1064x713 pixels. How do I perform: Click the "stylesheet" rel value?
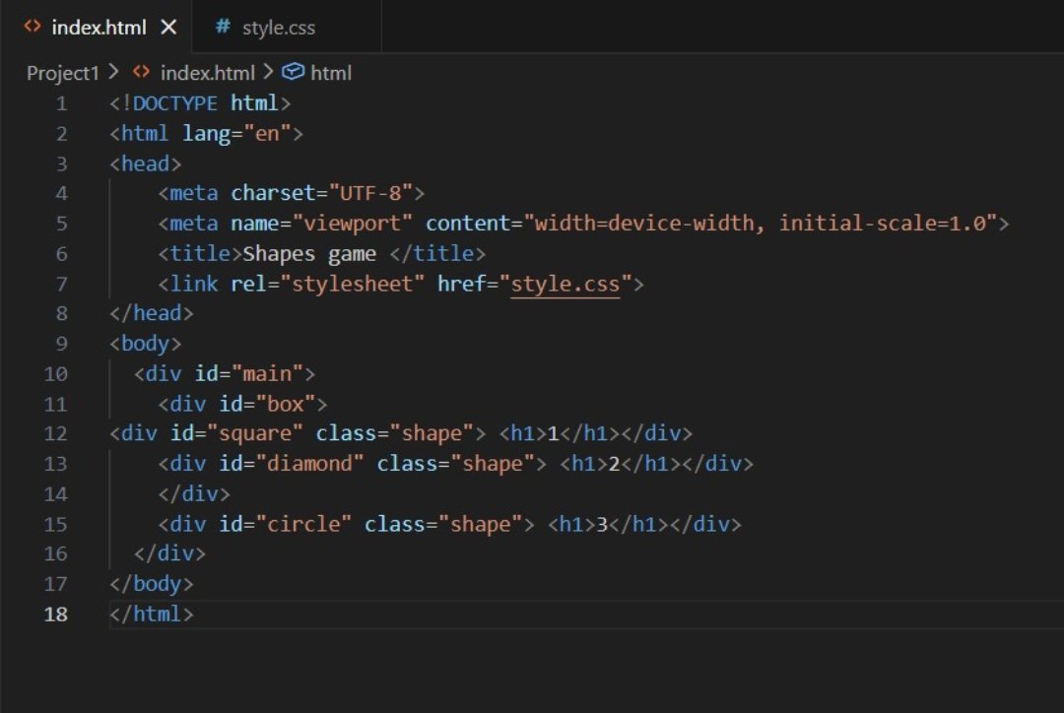pyautogui.click(x=352, y=284)
